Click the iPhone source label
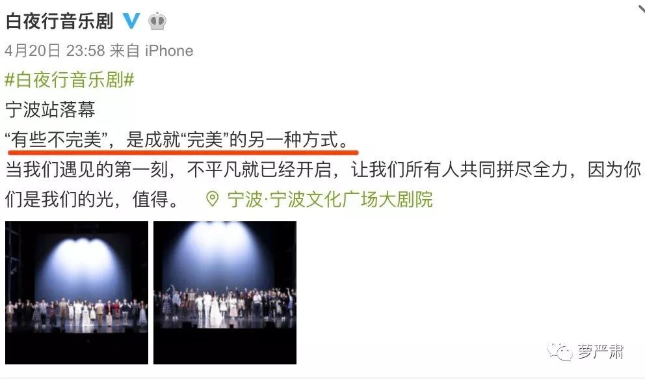Image resolution: width=645 pixels, height=380 pixels. coord(169,51)
